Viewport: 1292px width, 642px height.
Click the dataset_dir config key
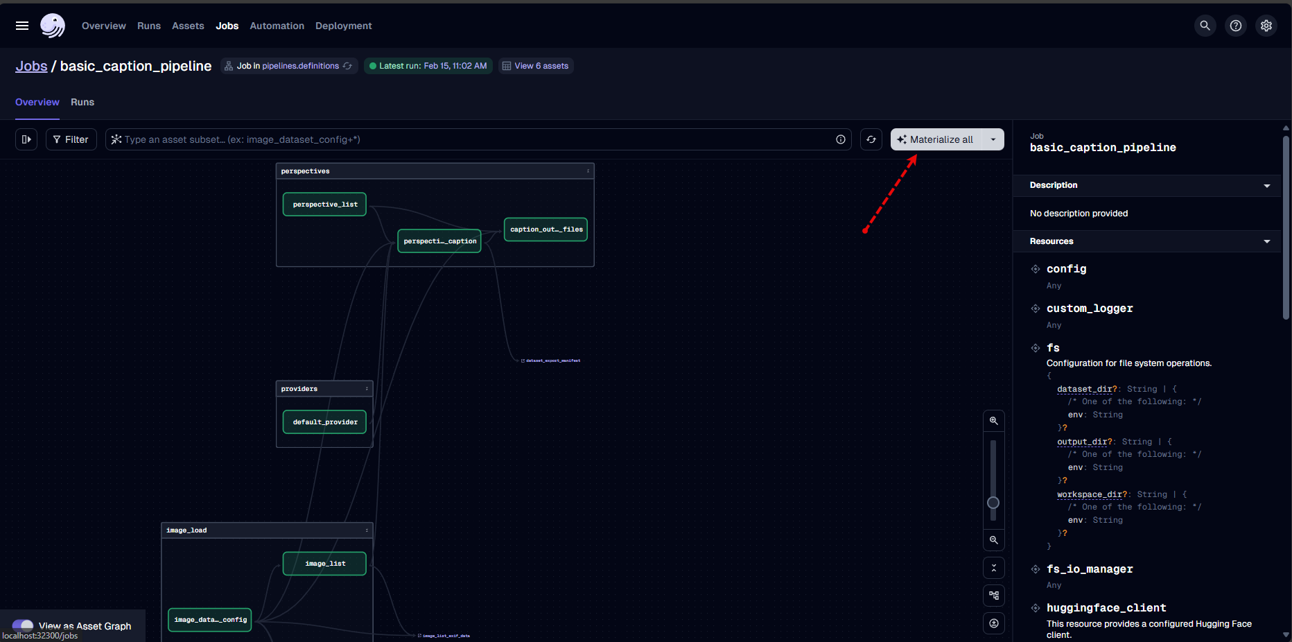1085,389
